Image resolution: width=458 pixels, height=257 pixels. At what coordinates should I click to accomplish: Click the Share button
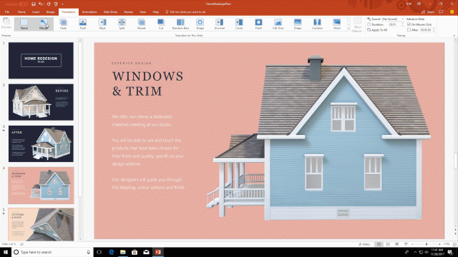(x=428, y=12)
